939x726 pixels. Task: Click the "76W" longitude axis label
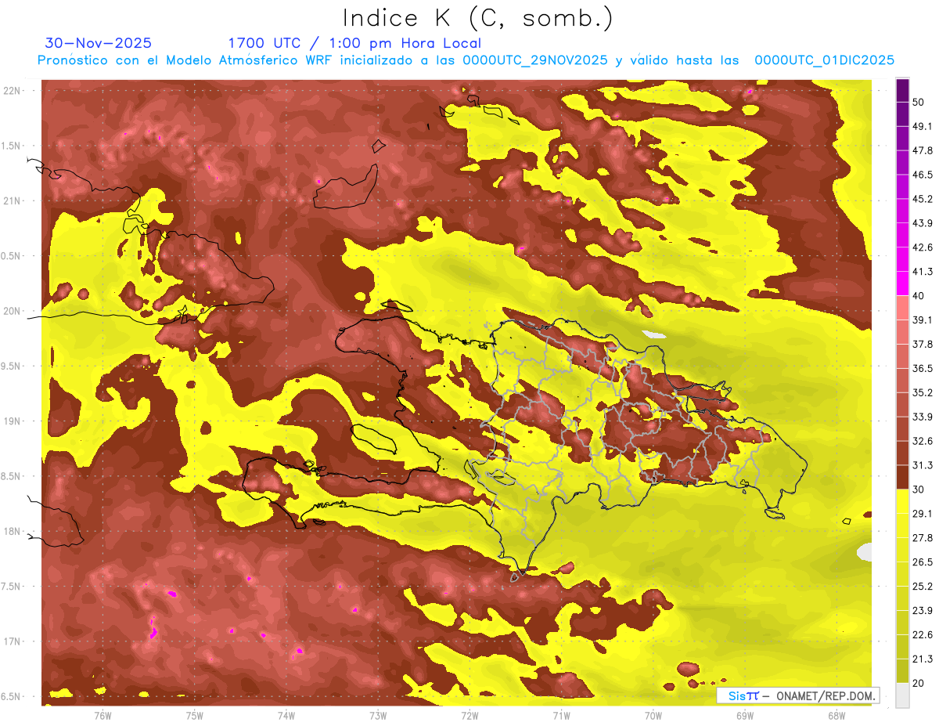pos(103,716)
